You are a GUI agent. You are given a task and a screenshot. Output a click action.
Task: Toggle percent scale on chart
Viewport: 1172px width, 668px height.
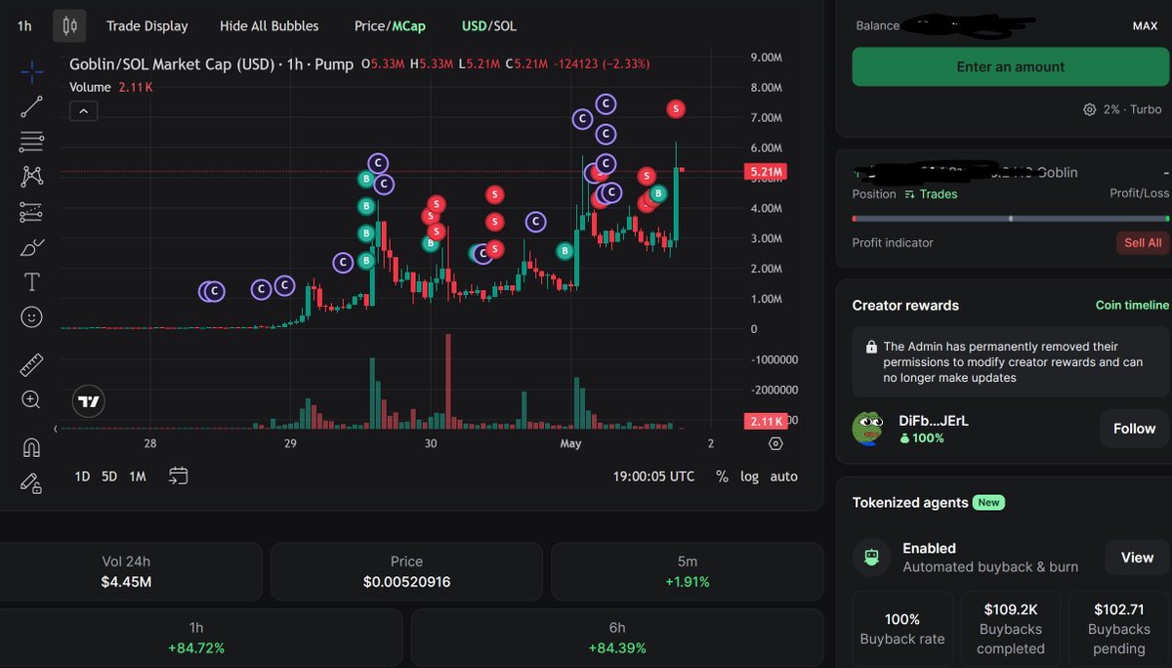[722, 477]
